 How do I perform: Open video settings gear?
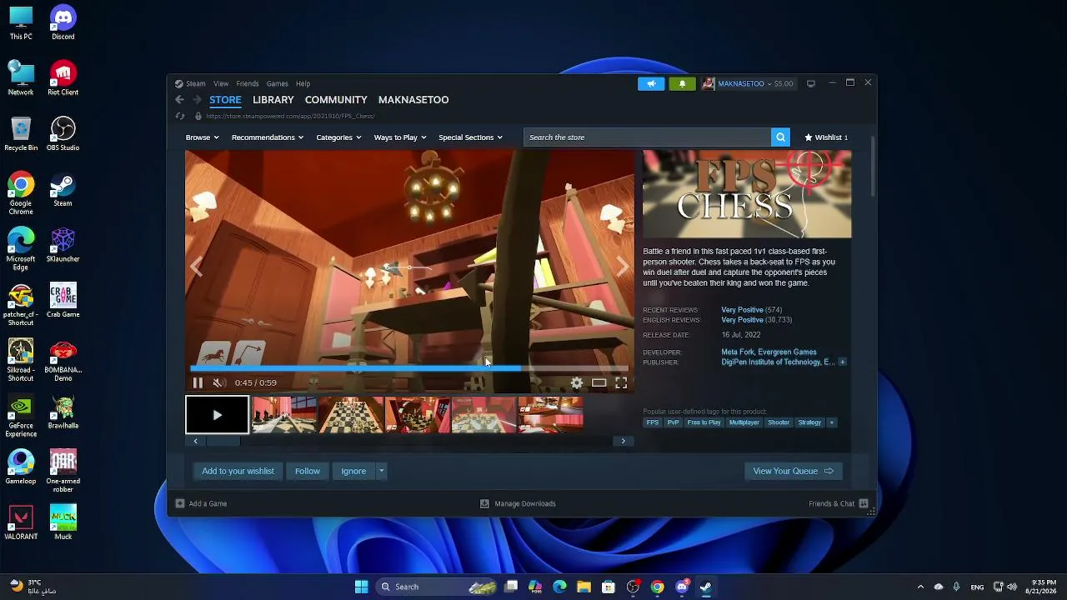[576, 382]
